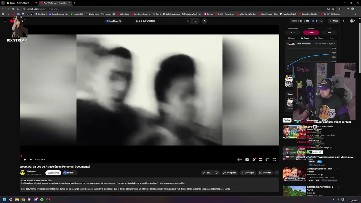Open Extensions puzzle icon in Chrome toolbar
The height and width of the screenshot is (203, 361).
pyautogui.click(x=340, y=9)
